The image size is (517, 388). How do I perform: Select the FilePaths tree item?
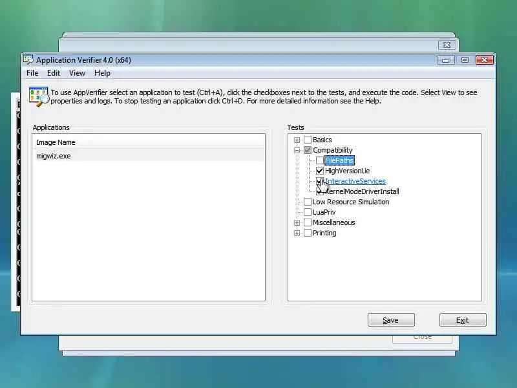[339, 160]
